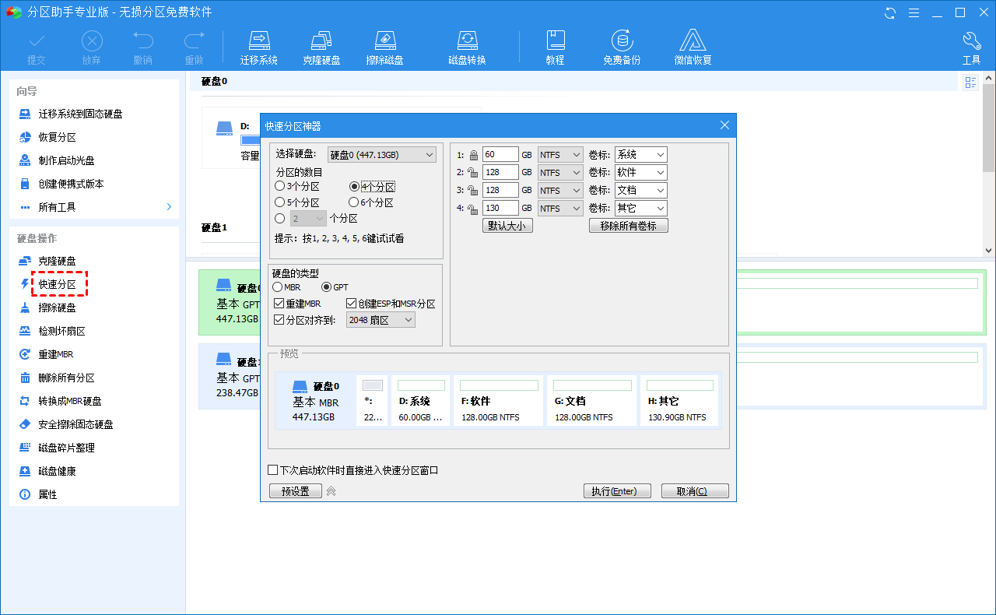Open the NTFS dropdown for partition 4
This screenshot has height=615, width=996.
click(x=560, y=209)
